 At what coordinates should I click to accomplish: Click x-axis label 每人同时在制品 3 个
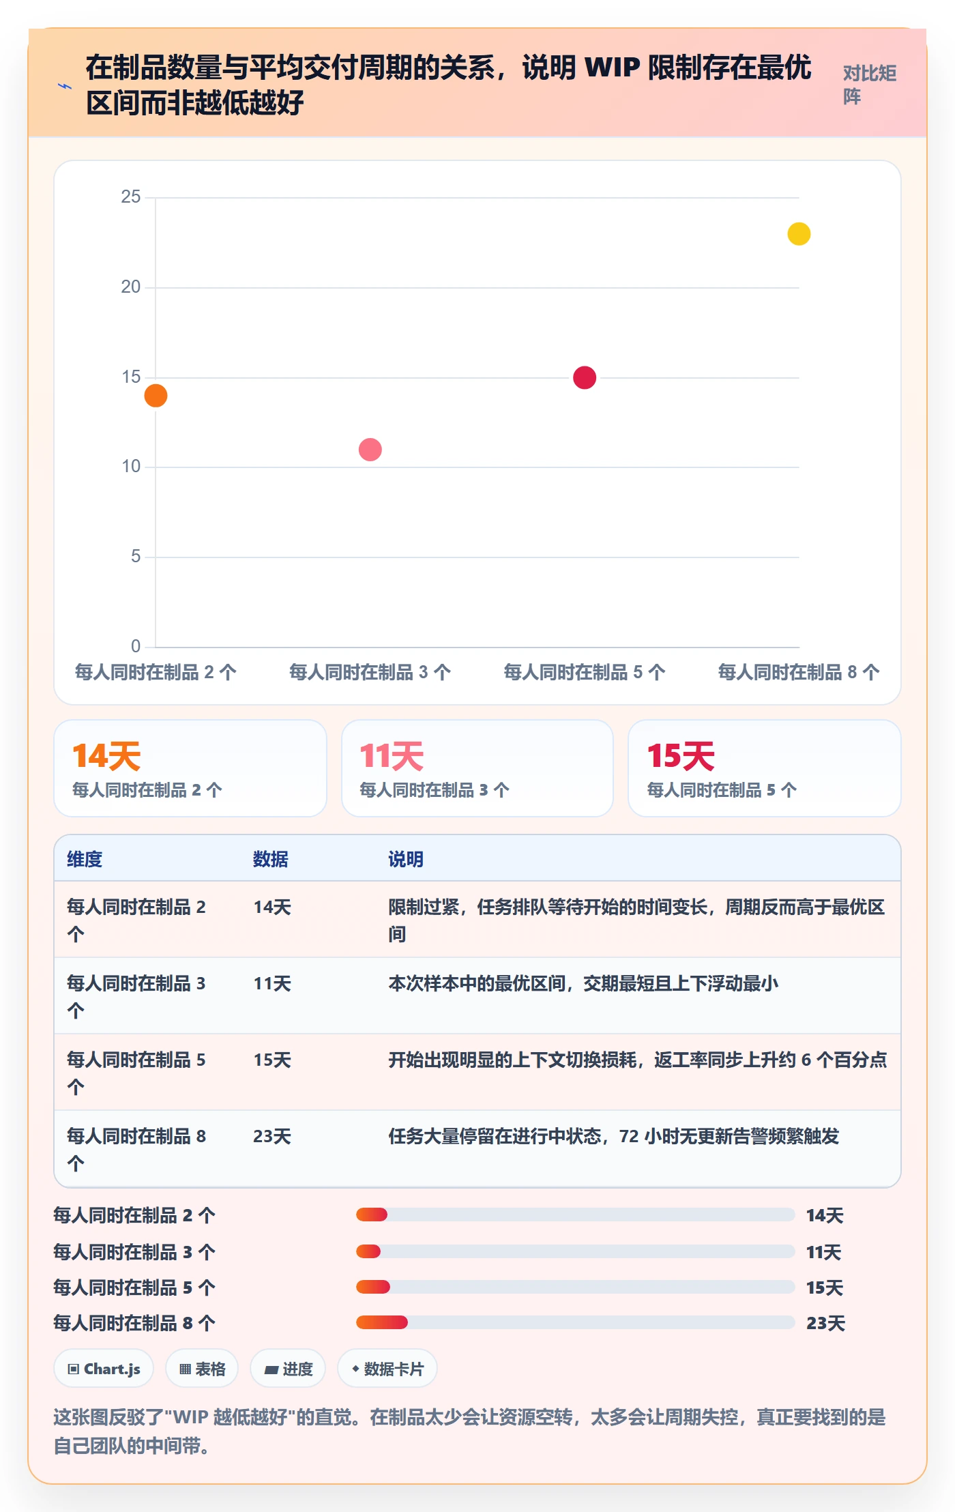pyautogui.click(x=370, y=672)
